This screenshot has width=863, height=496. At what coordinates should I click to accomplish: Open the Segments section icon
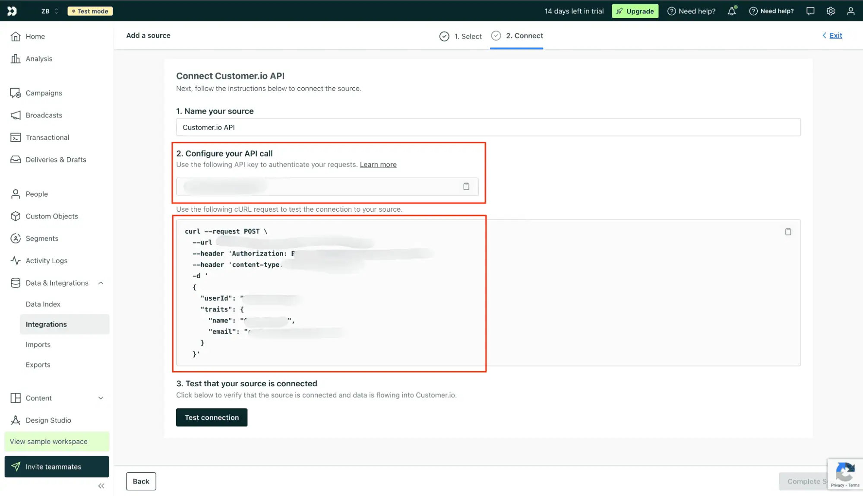(x=15, y=238)
